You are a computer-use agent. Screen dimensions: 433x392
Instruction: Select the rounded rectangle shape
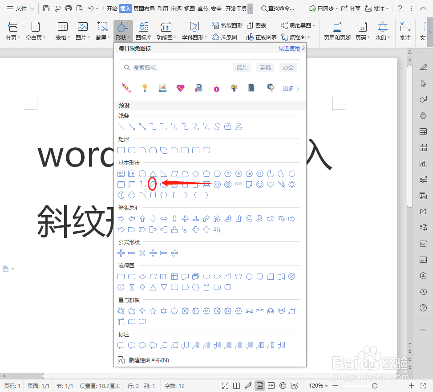(132, 150)
